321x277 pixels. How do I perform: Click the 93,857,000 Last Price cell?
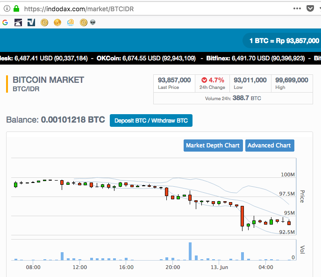tap(174, 83)
